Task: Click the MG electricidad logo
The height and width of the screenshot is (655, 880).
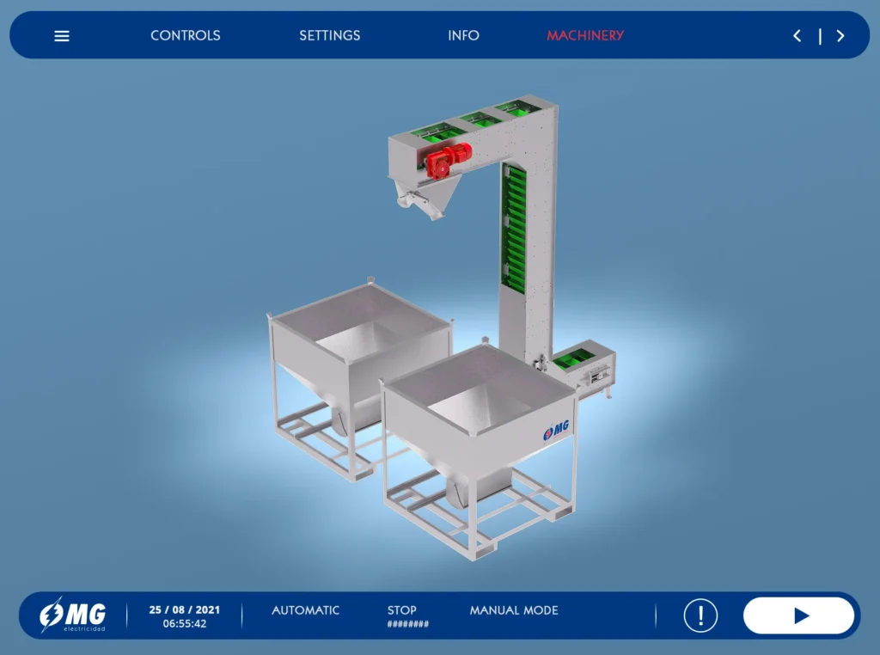Action: point(72,615)
